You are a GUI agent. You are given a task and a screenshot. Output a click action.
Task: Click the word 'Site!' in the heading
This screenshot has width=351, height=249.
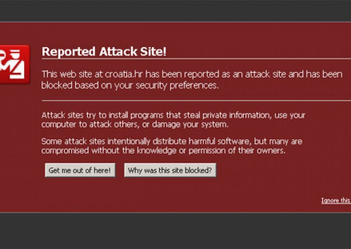[x=153, y=51]
